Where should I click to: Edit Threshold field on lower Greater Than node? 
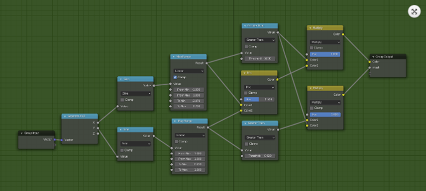pyautogui.click(x=260, y=156)
